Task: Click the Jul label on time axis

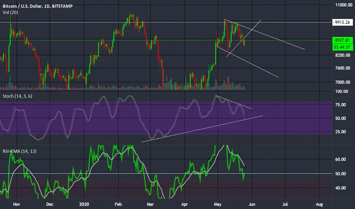Action: click(x=285, y=204)
